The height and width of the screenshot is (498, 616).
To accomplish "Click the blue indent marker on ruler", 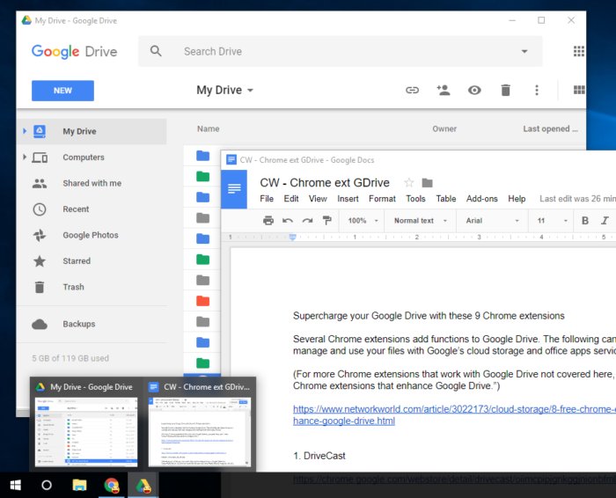I will coord(293,237).
